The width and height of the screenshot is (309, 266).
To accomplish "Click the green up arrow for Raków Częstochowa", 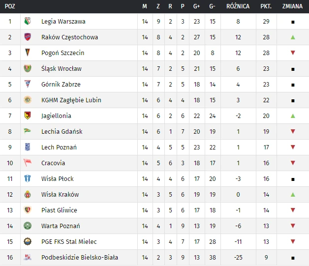I will (x=293, y=37).
